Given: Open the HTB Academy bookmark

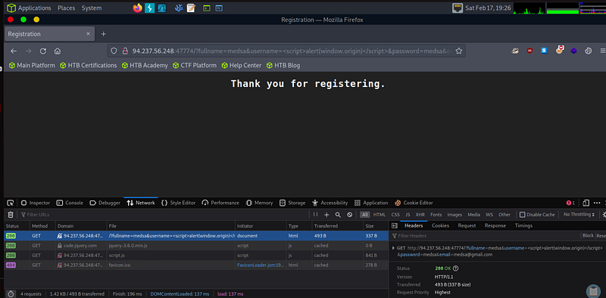Looking at the screenshot, I should (145, 66).
